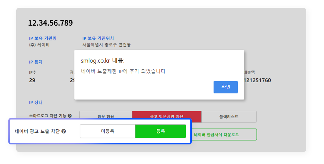Open help icon next to 네이버 광고 노출 차단
This screenshot has width=324, height=164.
(64, 131)
